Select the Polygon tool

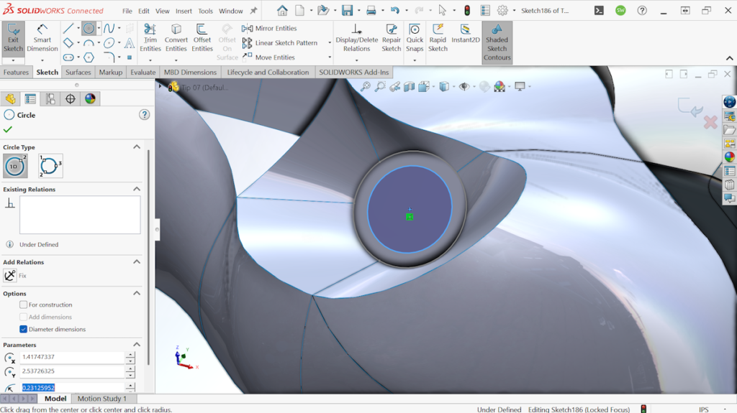[x=89, y=57]
